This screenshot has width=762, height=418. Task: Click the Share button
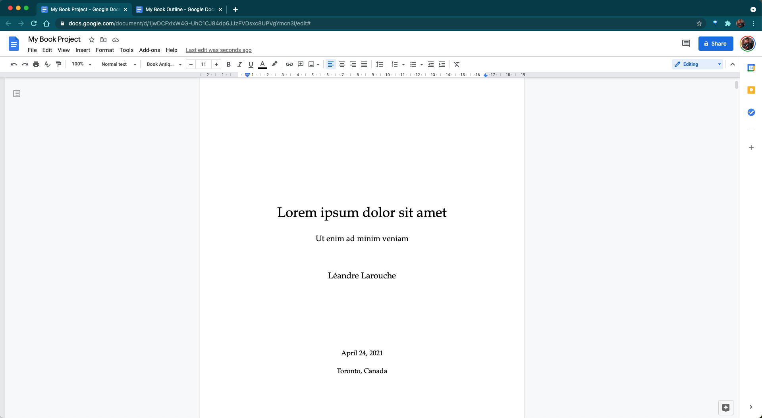click(716, 44)
